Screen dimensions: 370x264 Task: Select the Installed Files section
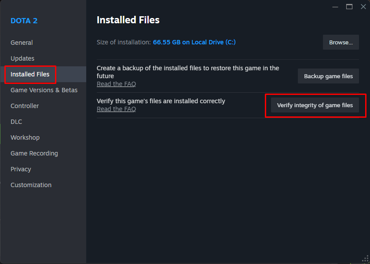click(x=29, y=74)
